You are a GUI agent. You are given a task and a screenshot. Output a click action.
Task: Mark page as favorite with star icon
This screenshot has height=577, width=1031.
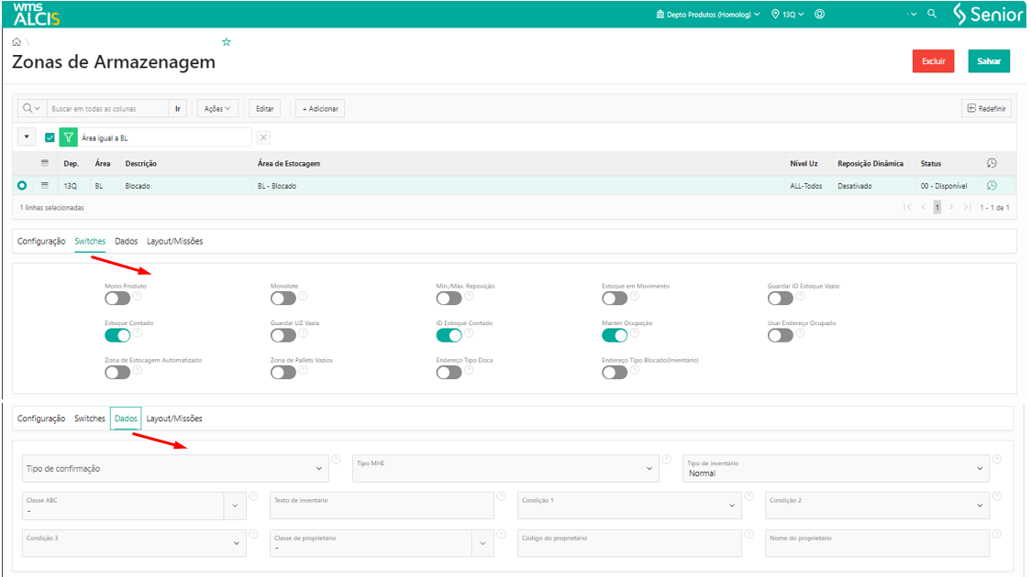coord(227,42)
